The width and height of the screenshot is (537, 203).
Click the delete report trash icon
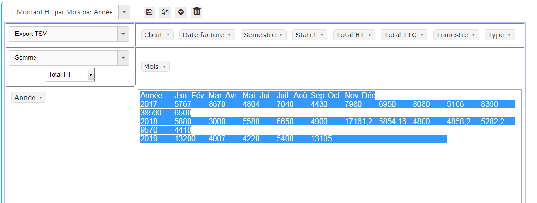197,12
